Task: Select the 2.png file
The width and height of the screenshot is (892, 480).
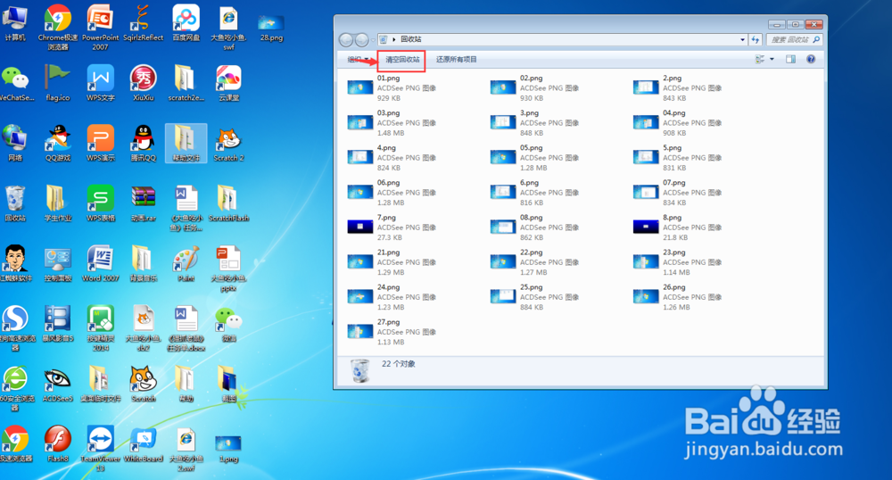Action: pyautogui.click(x=678, y=87)
